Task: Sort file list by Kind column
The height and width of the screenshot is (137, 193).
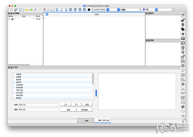Action: 39,16
